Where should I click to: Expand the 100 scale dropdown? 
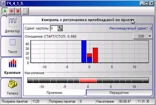[x=143, y=36]
